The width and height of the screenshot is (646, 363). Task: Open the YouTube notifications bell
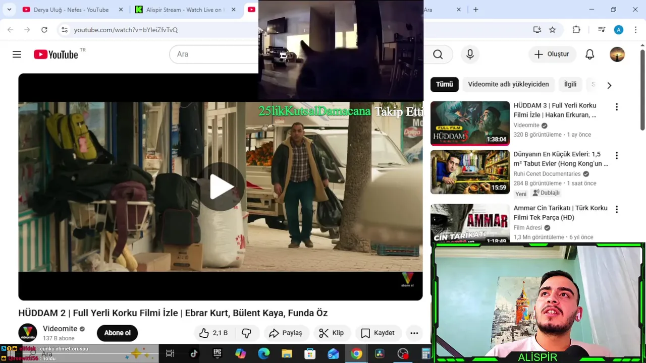(589, 54)
